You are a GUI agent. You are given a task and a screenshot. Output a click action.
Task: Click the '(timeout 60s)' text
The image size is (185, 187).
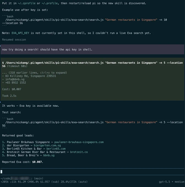tap(17, 66)
